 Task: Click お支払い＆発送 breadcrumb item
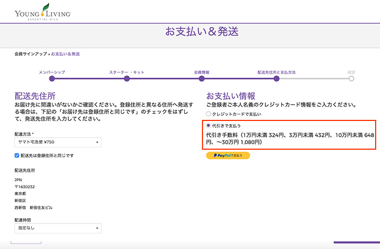66,54
